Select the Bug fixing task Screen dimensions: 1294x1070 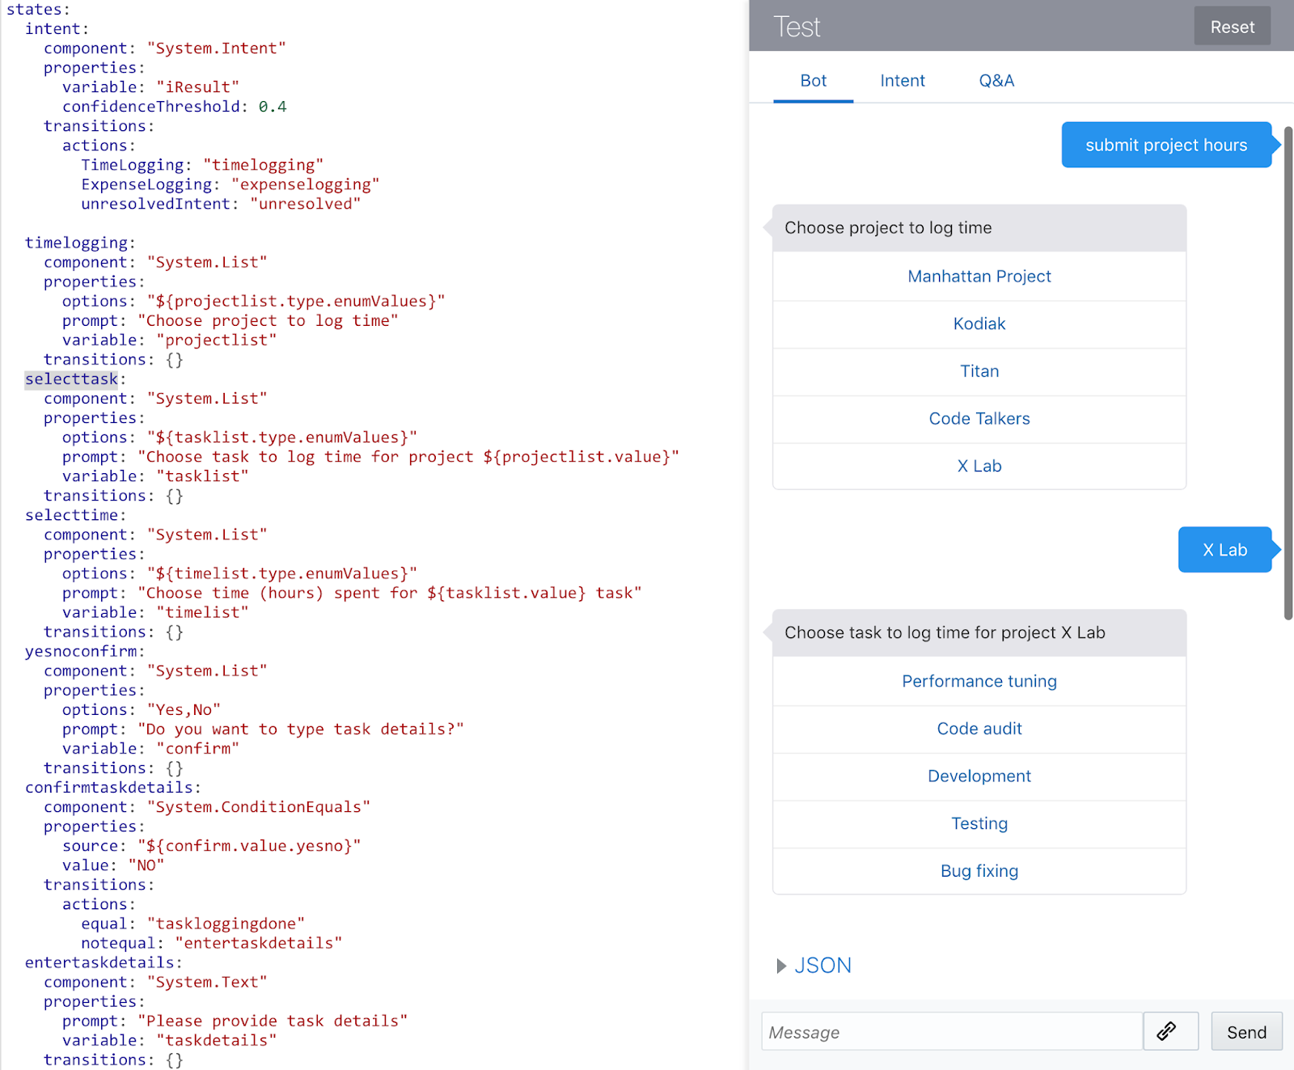(x=979, y=871)
